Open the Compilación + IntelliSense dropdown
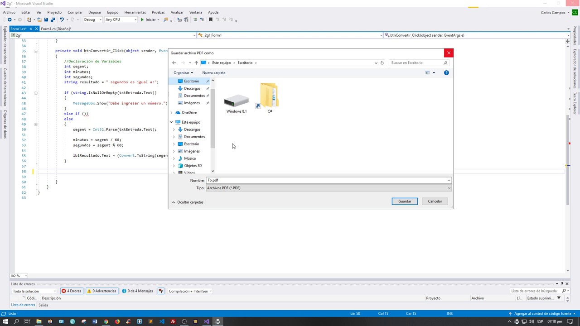This screenshot has height=326, width=580. [x=190, y=291]
